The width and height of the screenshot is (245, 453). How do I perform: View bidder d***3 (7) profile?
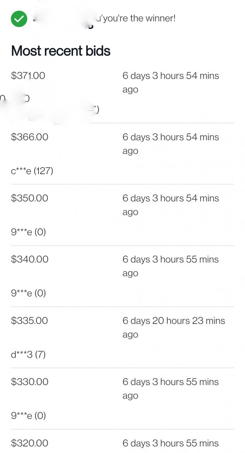tap(28, 354)
